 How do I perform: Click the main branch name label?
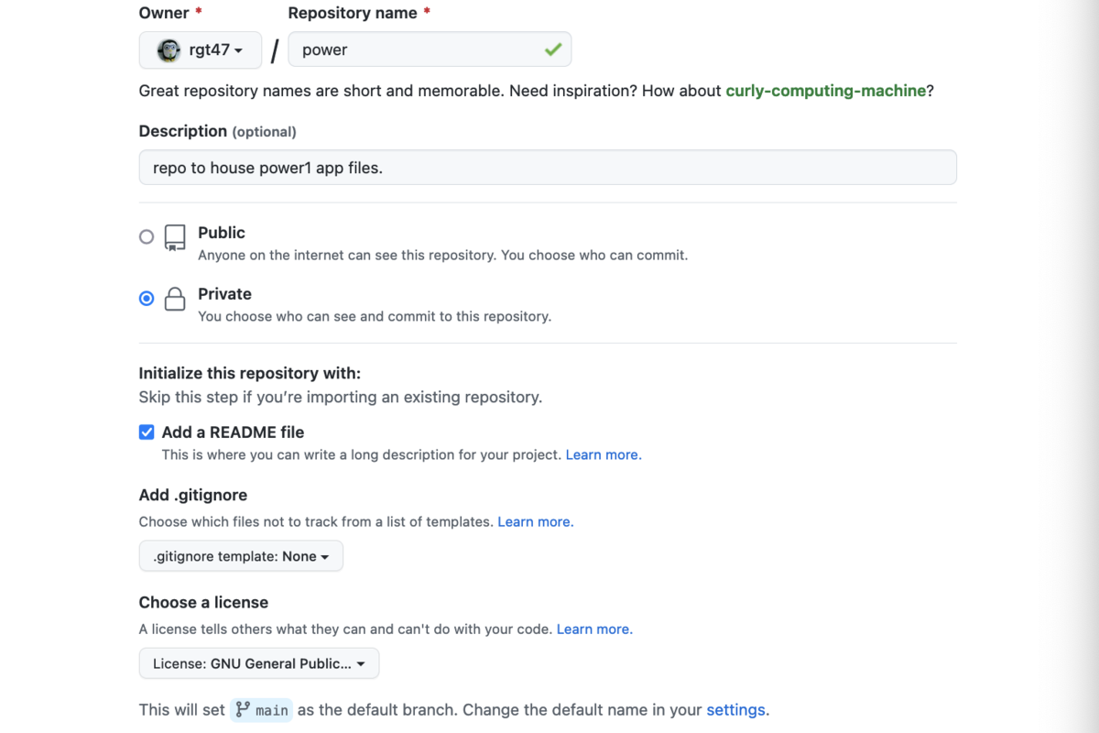point(272,710)
